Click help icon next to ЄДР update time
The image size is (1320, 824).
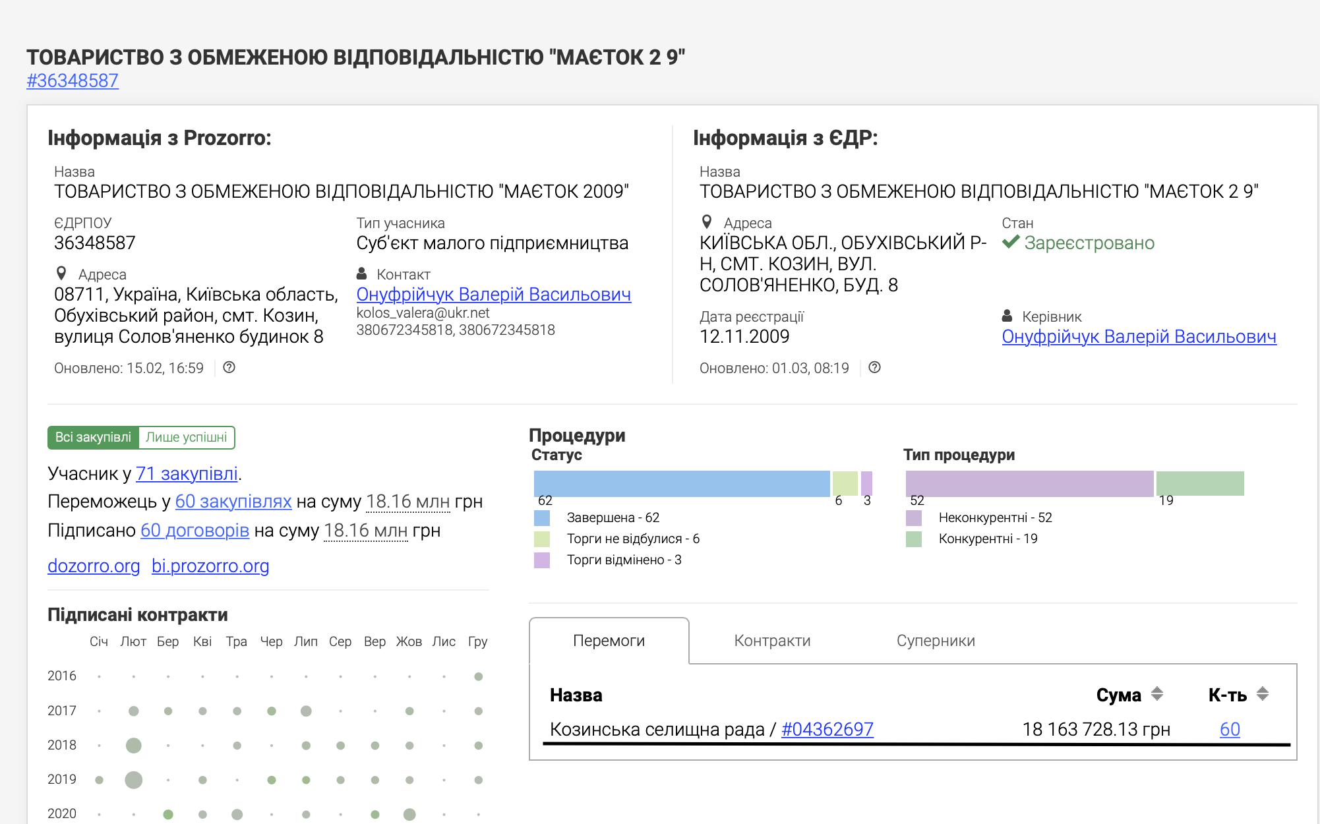click(874, 368)
